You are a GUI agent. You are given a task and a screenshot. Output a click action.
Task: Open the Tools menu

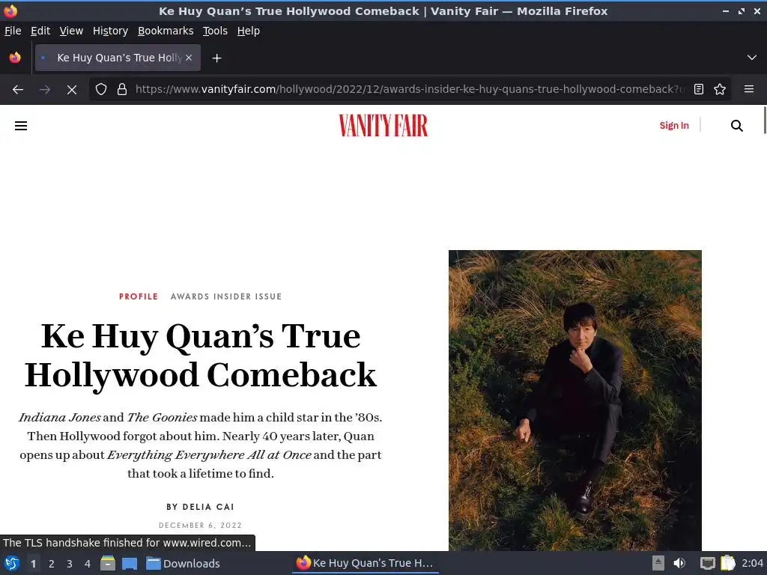click(215, 31)
